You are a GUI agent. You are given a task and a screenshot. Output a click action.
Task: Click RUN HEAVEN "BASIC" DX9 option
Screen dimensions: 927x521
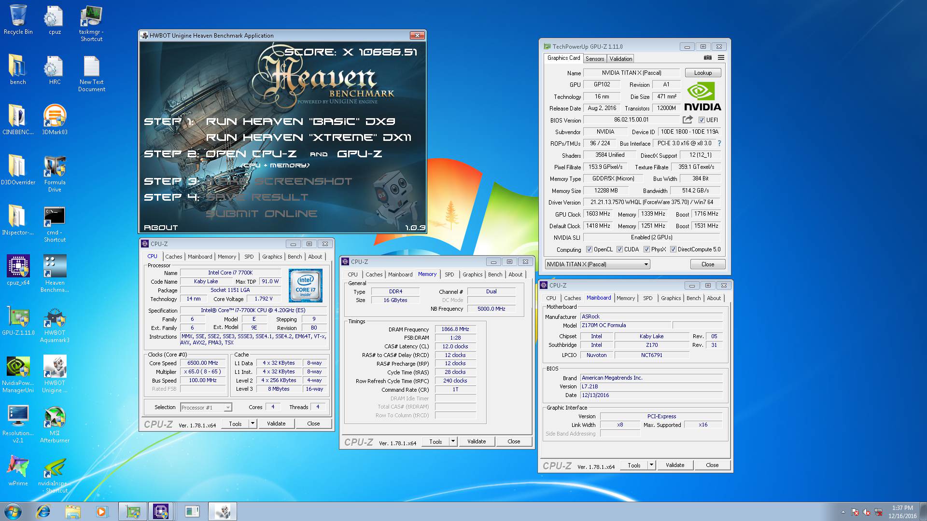tap(300, 121)
